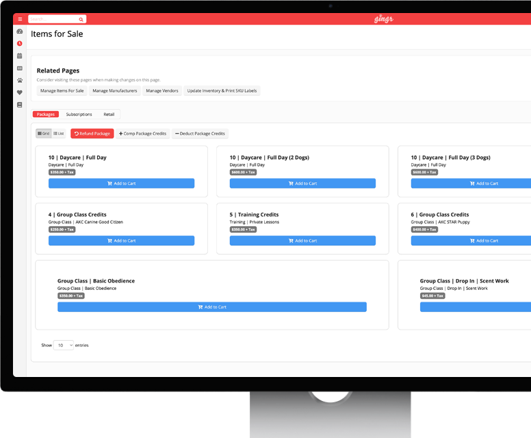Open the red clock sidebar icon
The width and height of the screenshot is (531, 438).
pyautogui.click(x=20, y=43)
